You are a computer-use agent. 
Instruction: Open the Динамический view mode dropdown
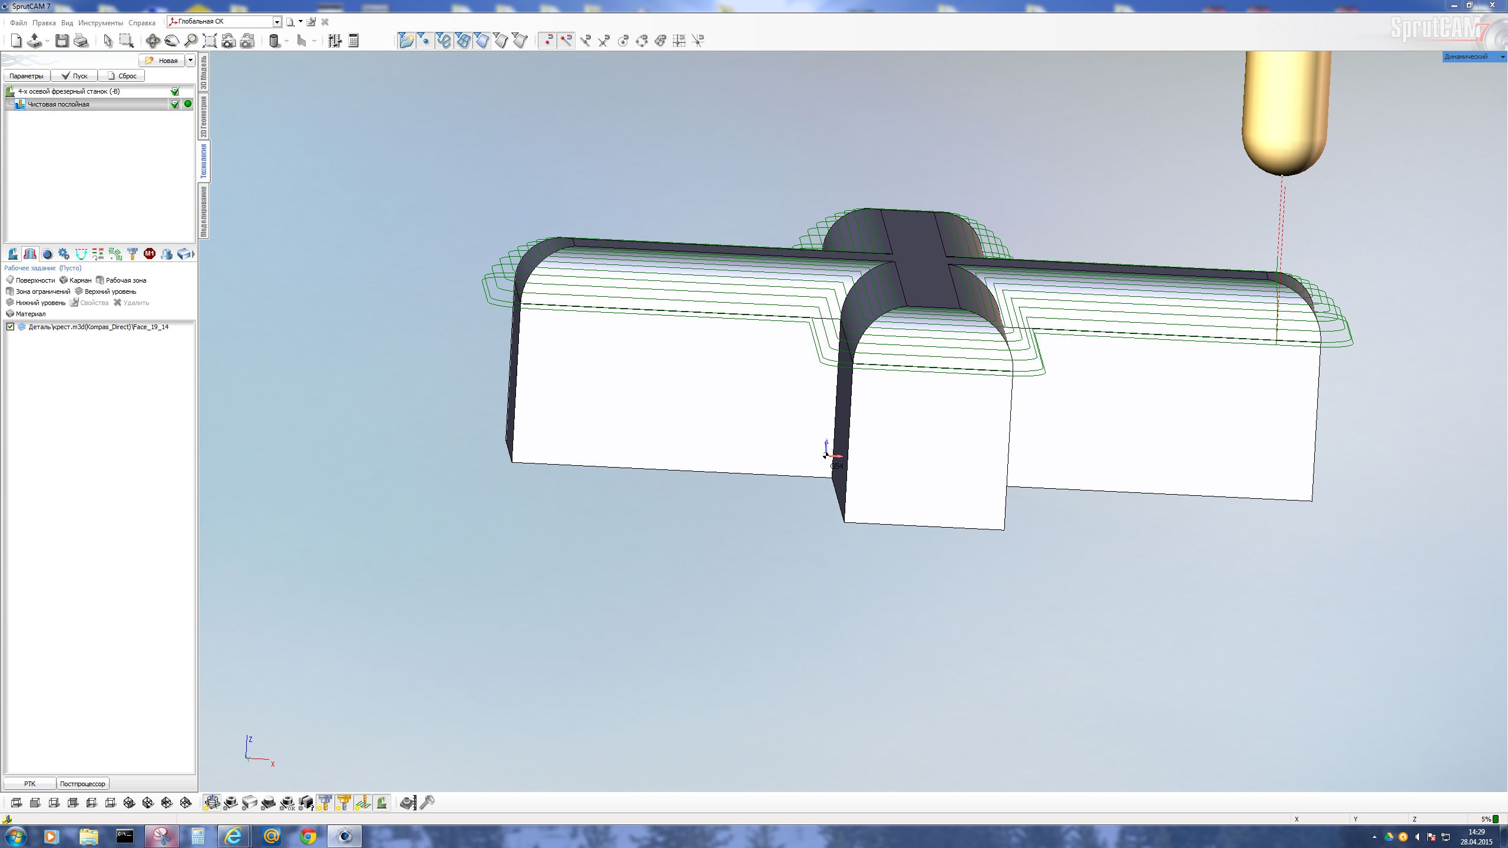click(x=1503, y=57)
